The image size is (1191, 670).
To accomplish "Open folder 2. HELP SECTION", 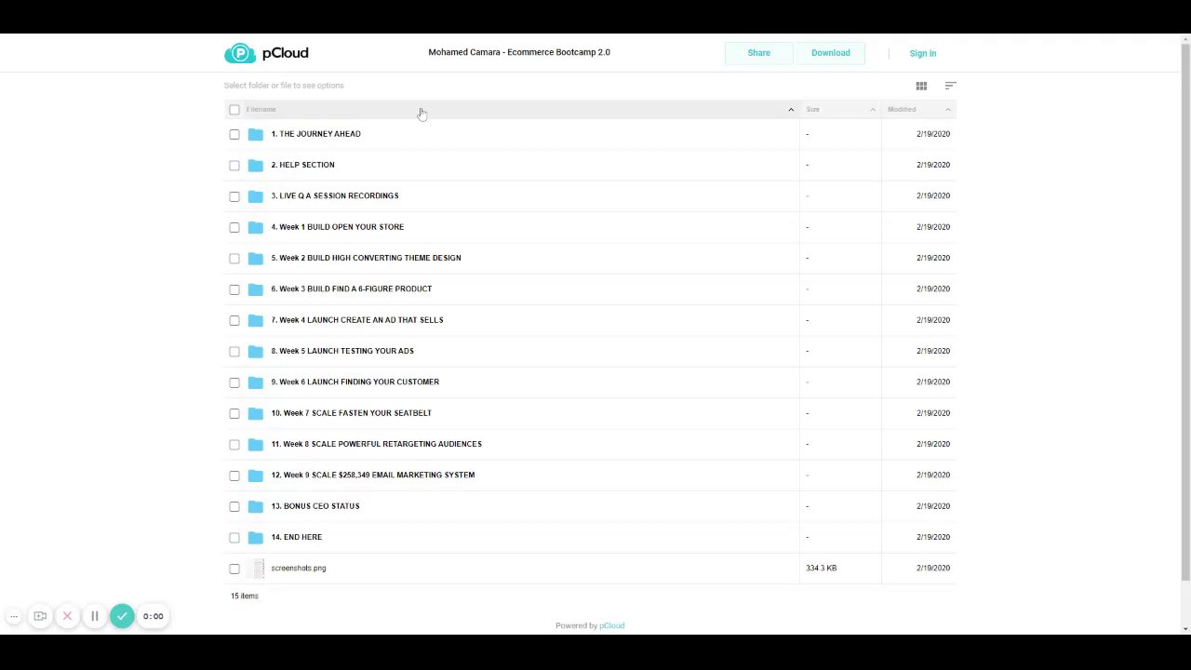I will point(302,165).
